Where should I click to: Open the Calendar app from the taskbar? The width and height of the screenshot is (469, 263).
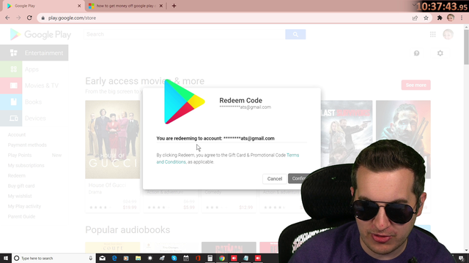point(186,258)
